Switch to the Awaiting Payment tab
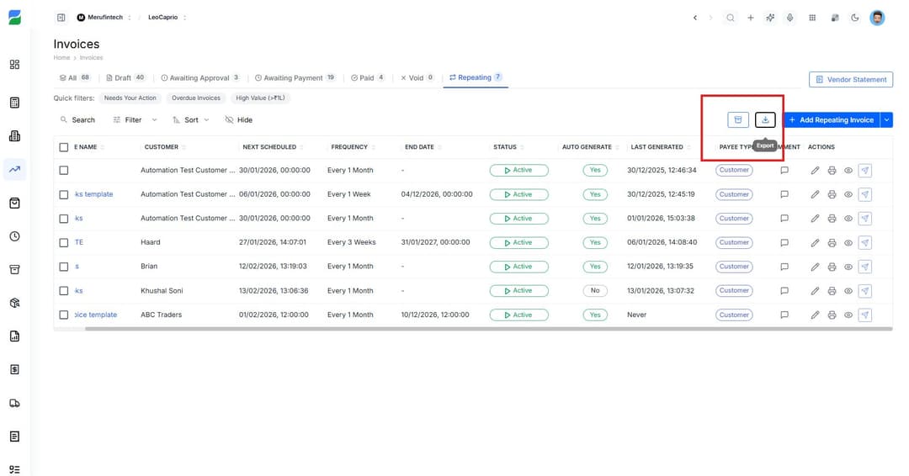 [295, 78]
